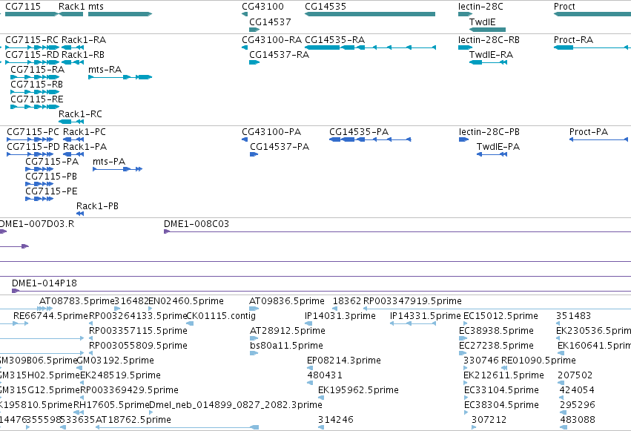This screenshot has height=431, width=631.
Task: Select protein mts-PA
Action: pos(117,169)
